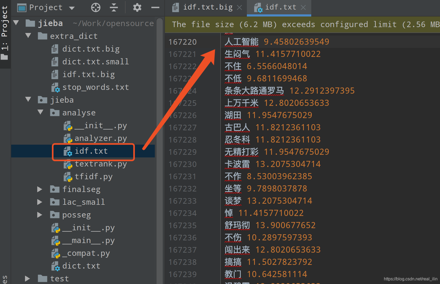Collapse the jieba root project node
The width and height of the screenshot is (440, 284).
point(16,23)
